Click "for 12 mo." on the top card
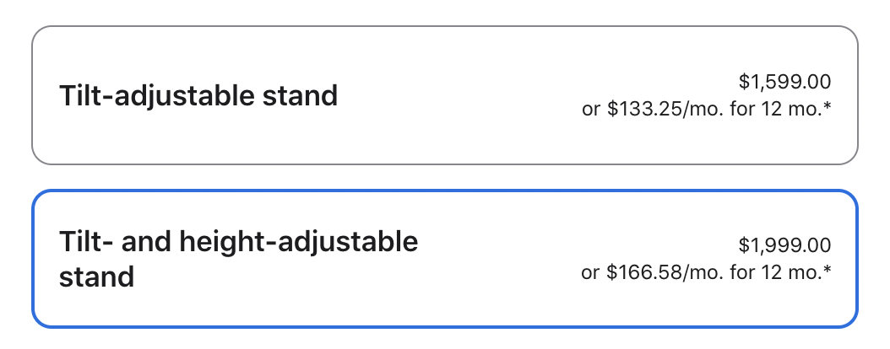 tap(773, 109)
